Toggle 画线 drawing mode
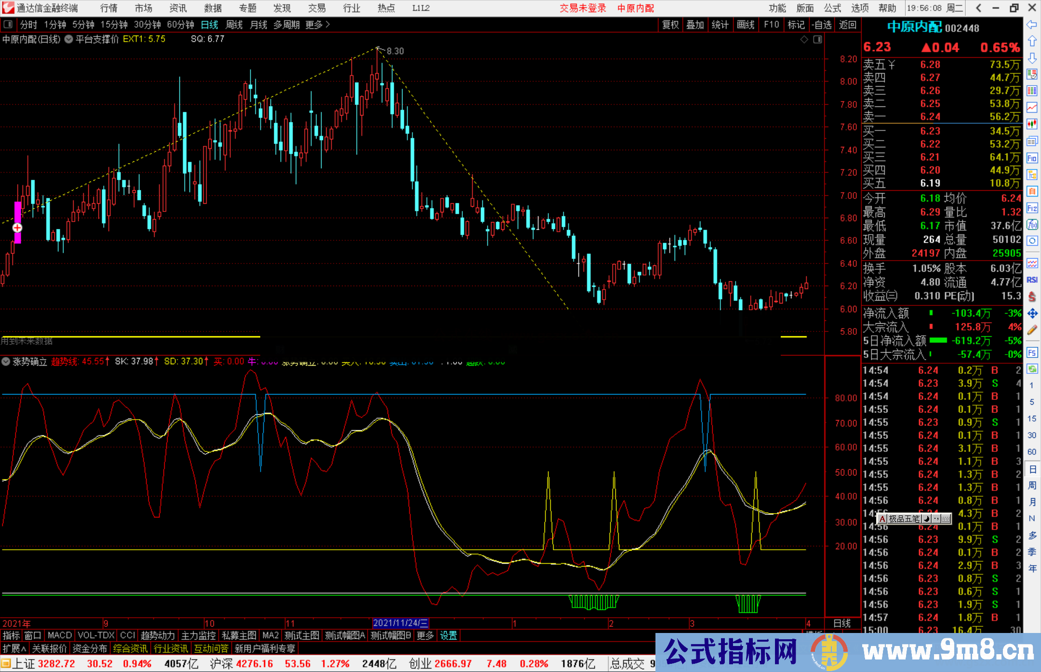 [746, 25]
